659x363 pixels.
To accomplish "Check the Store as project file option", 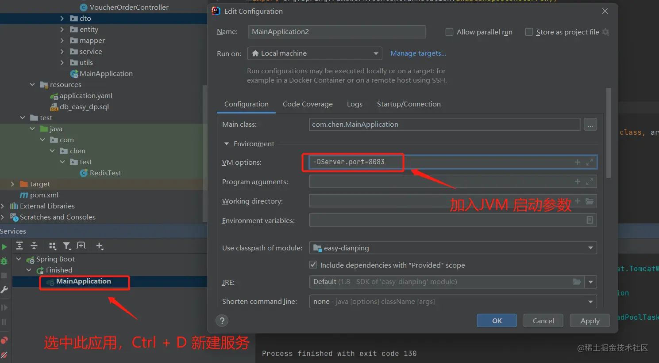I will 529,32.
